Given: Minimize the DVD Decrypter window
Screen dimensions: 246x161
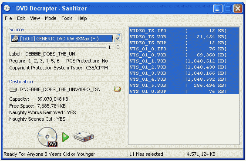Looking at the screenshot, I should pos(218,8).
